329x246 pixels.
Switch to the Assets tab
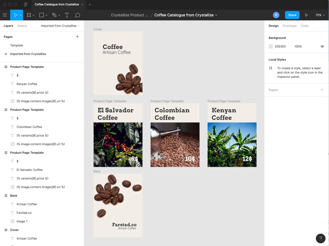pos(22,26)
